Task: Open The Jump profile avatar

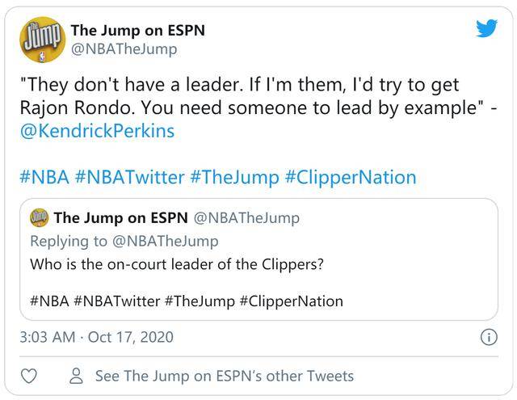Action: tap(42, 40)
